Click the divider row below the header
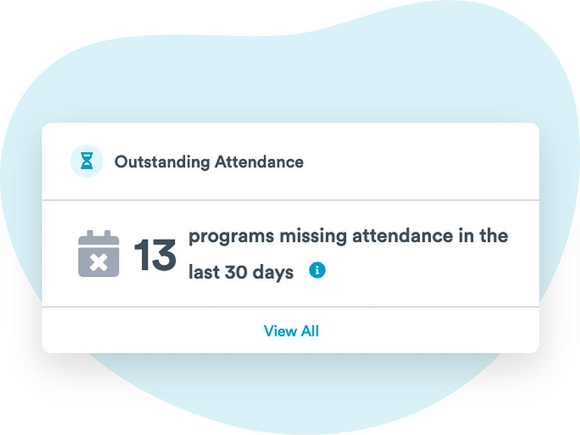 (x=290, y=197)
